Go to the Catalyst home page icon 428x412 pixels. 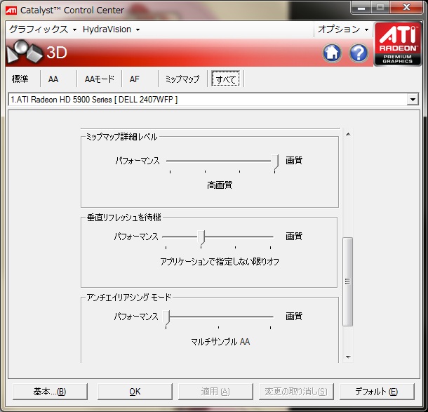tap(332, 53)
